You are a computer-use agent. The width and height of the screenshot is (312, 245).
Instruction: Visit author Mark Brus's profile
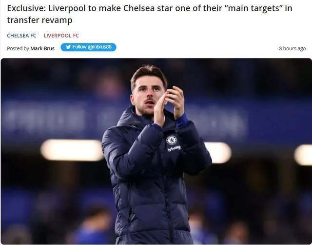(x=42, y=48)
